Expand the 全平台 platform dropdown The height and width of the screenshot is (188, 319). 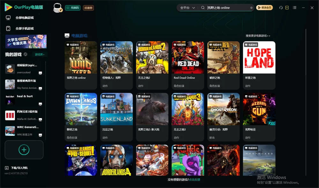tap(187, 8)
